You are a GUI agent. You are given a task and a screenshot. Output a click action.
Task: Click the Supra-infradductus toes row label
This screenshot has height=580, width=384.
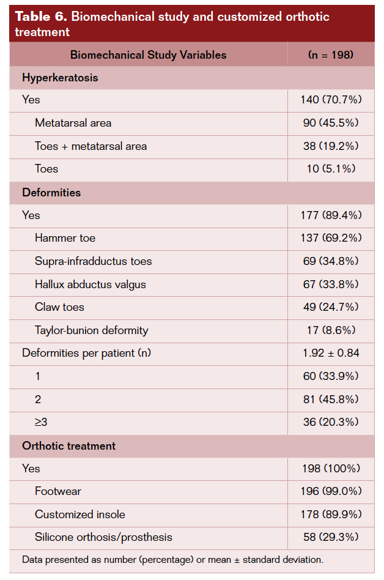[x=93, y=261]
